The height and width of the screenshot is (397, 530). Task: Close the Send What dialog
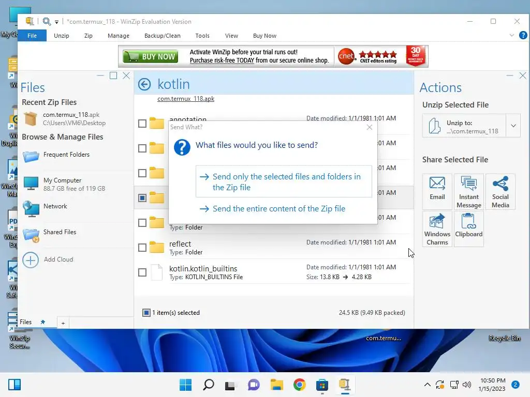click(370, 127)
